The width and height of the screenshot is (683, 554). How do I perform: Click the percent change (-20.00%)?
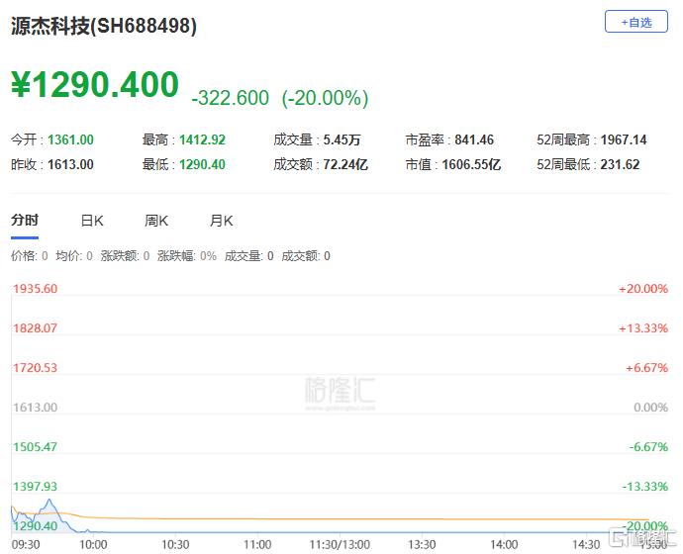(x=325, y=98)
